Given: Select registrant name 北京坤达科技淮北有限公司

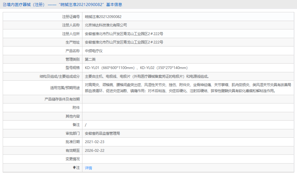Looking at the screenshot, I should [x=106, y=25].
